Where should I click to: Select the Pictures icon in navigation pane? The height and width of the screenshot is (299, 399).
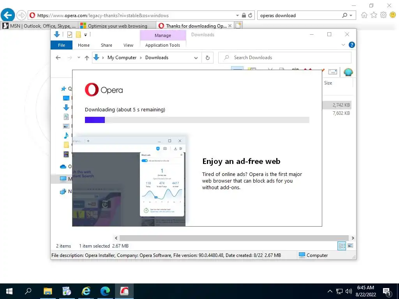pyautogui.click(x=66, y=126)
